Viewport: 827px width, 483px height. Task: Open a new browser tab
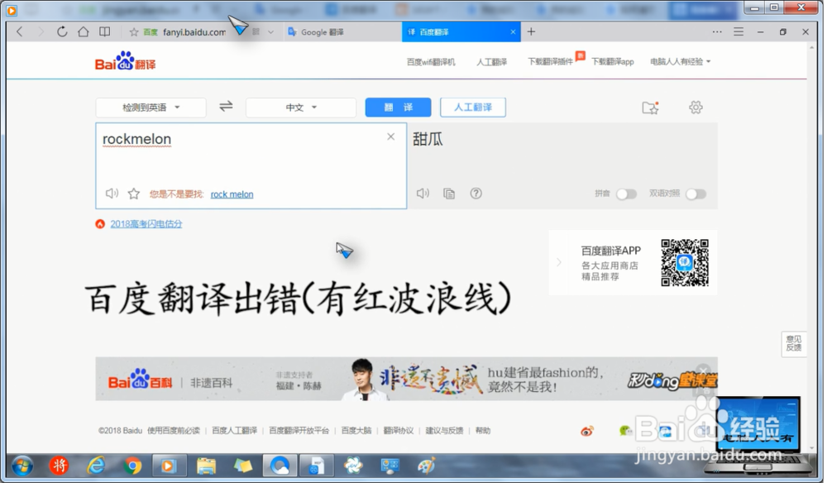(531, 31)
